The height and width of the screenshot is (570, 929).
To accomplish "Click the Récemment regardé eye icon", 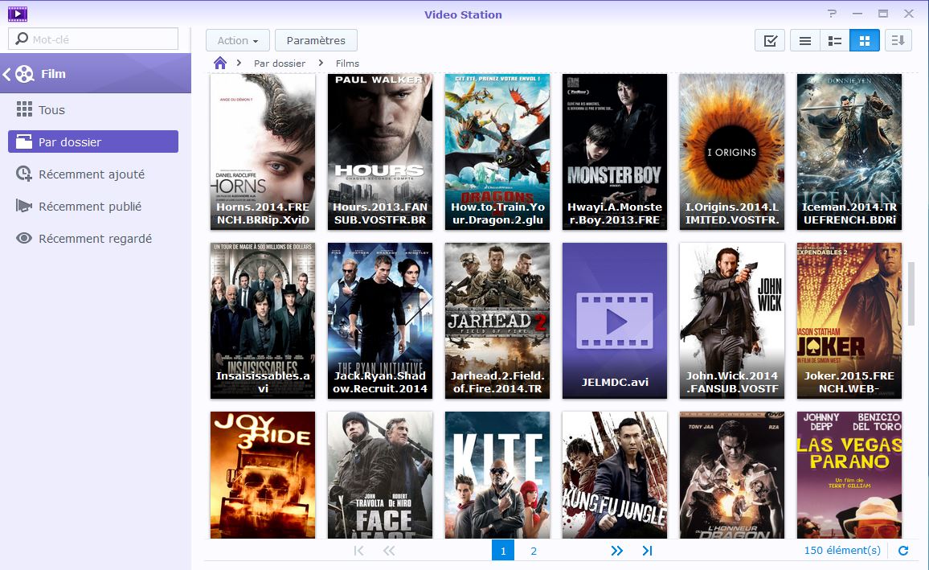I will pyautogui.click(x=23, y=238).
